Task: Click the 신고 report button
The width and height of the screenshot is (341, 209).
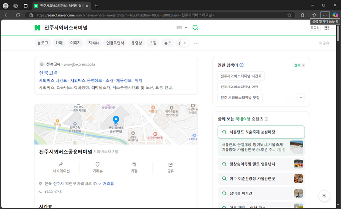Action: pyautogui.click(x=297, y=65)
